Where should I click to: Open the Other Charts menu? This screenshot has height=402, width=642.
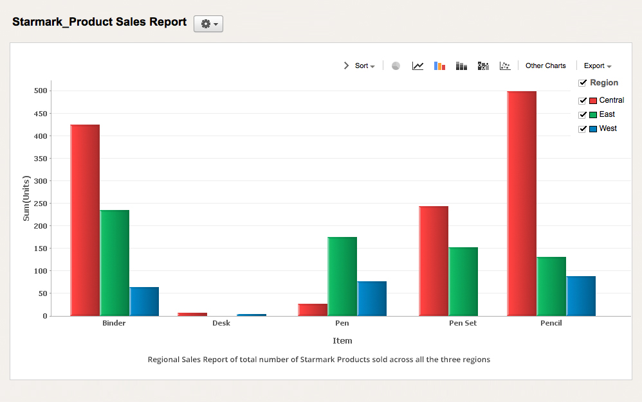pyautogui.click(x=546, y=66)
